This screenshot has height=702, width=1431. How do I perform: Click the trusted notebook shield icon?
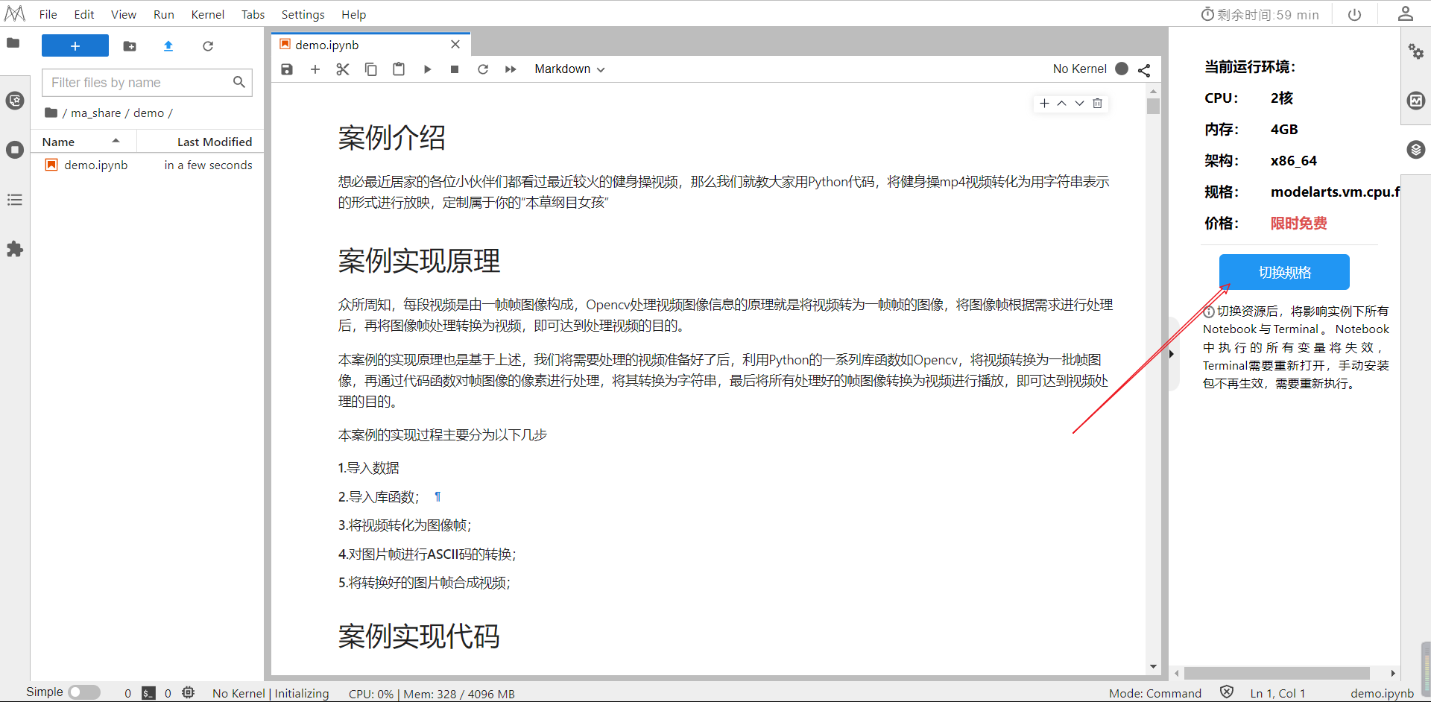pyautogui.click(x=1227, y=692)
